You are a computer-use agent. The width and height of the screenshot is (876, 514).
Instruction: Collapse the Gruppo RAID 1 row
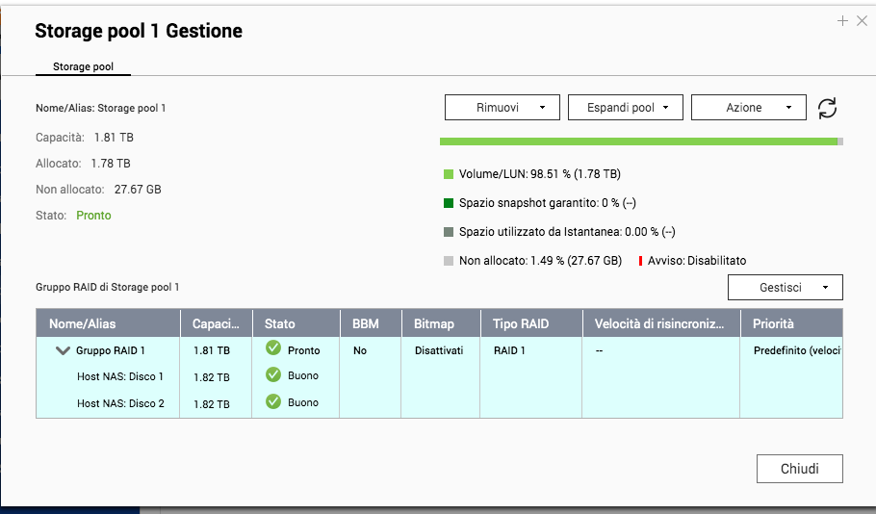(64, 351)
